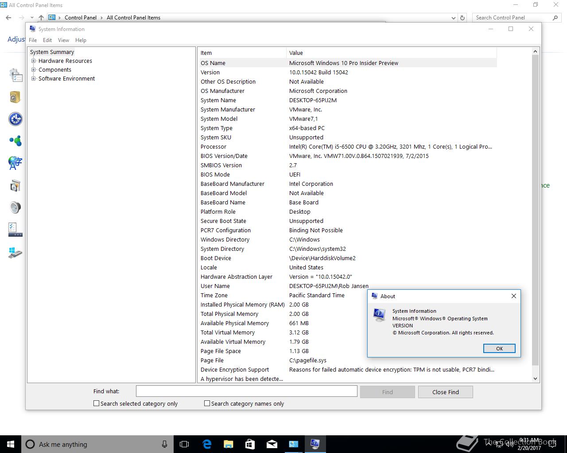Viewport: 567px width, 453px height.
Task: Enable Search category names only
Action: [207, 403]
